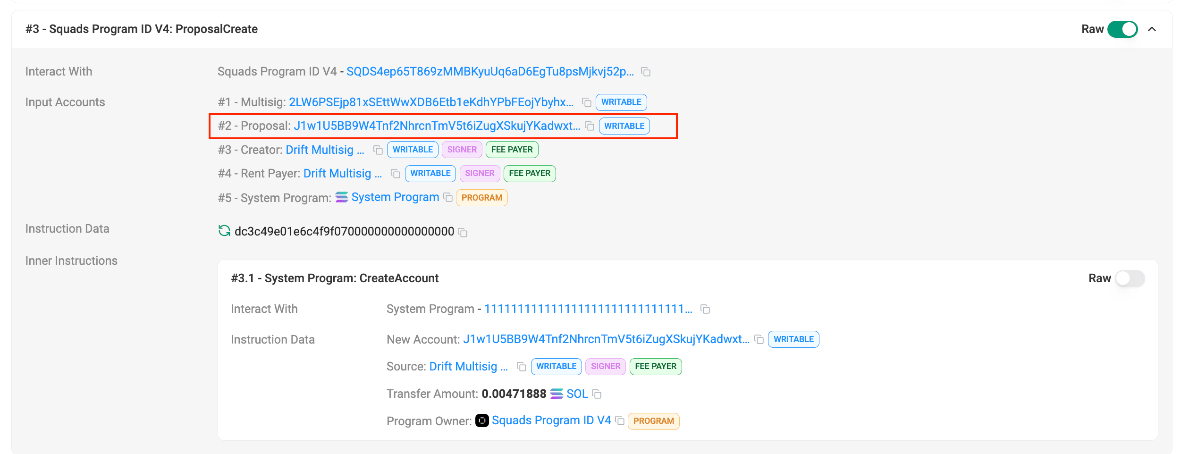Copy the transfer amount in SOL
This screenshot has width=1181, height=454.
coord(597,394)
